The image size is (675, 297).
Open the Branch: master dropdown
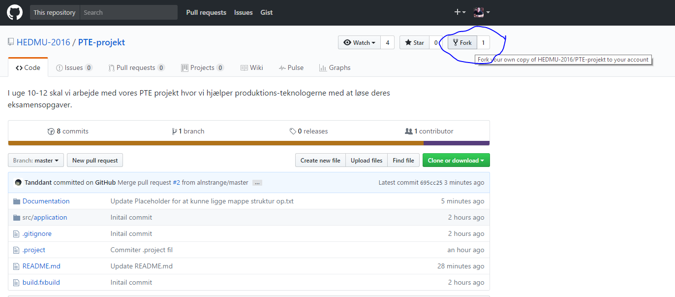tap(36, 160)
